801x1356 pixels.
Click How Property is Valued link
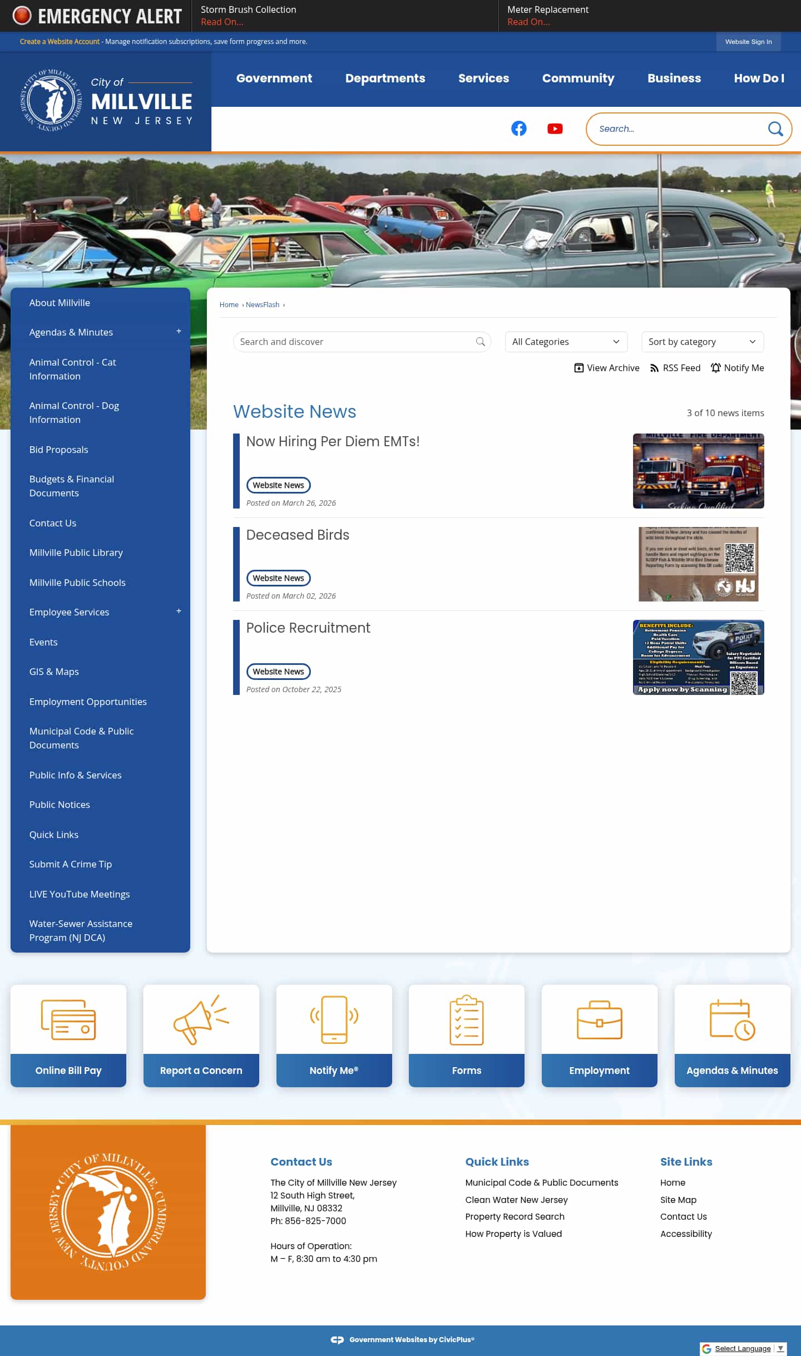pyautogui.click(x=513, y=1234)
